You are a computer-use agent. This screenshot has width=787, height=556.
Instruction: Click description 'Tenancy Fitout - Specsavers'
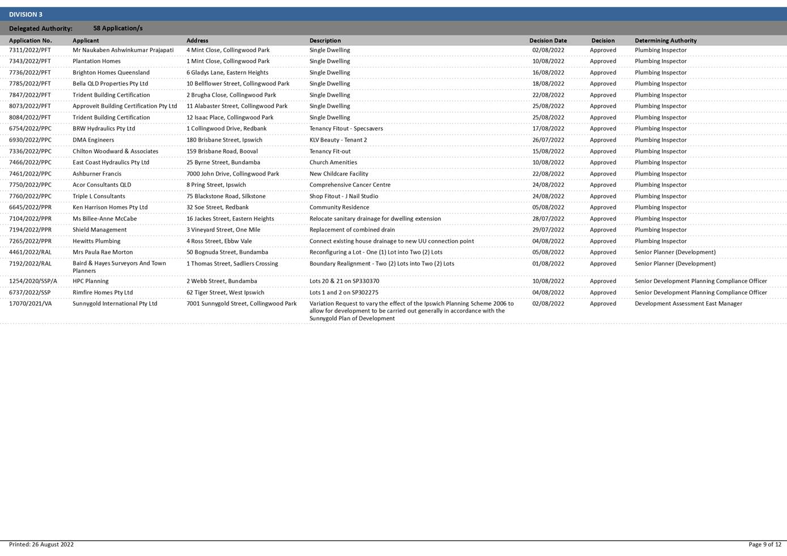(346, 129)
